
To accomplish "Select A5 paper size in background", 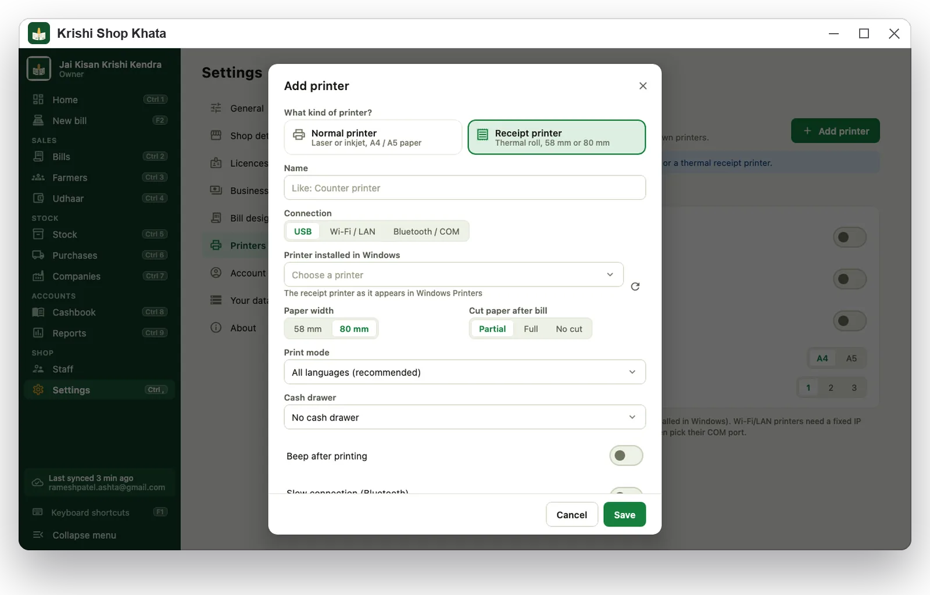I will [851, 358].
